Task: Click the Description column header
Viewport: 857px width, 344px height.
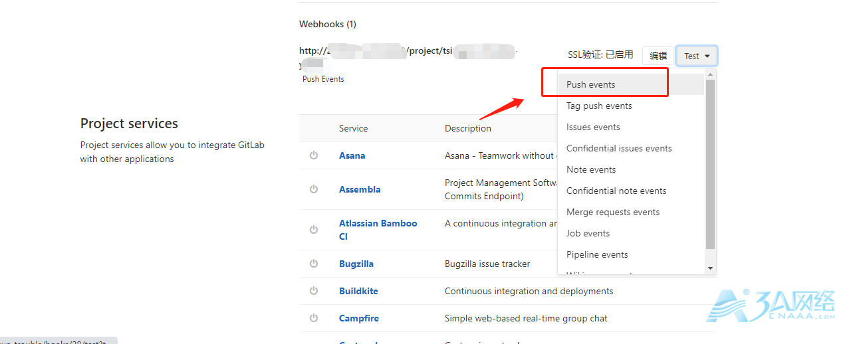Action: click(x=468, y=128)
